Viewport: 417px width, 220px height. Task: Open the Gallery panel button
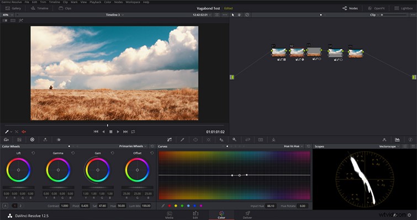[x=13, y=8]
